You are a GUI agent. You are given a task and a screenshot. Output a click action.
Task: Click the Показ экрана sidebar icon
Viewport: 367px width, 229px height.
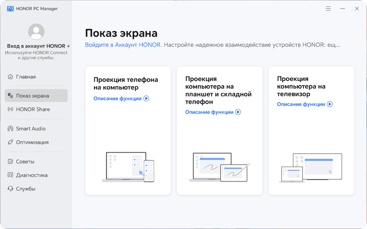click(10, 95)
